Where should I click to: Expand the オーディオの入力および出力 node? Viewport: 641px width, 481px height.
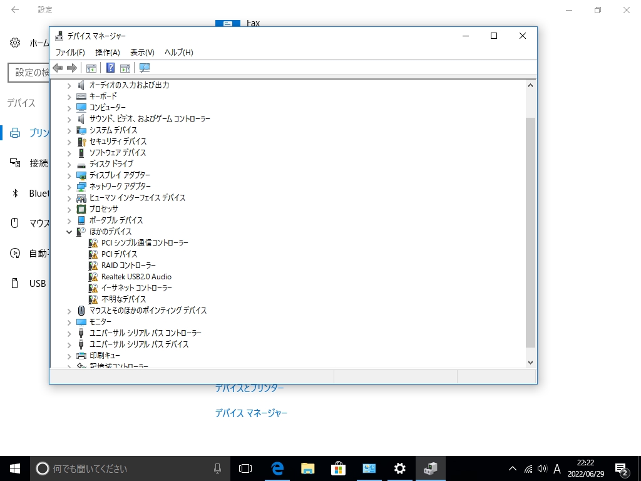pyautogui.click(x=69, y=85)
